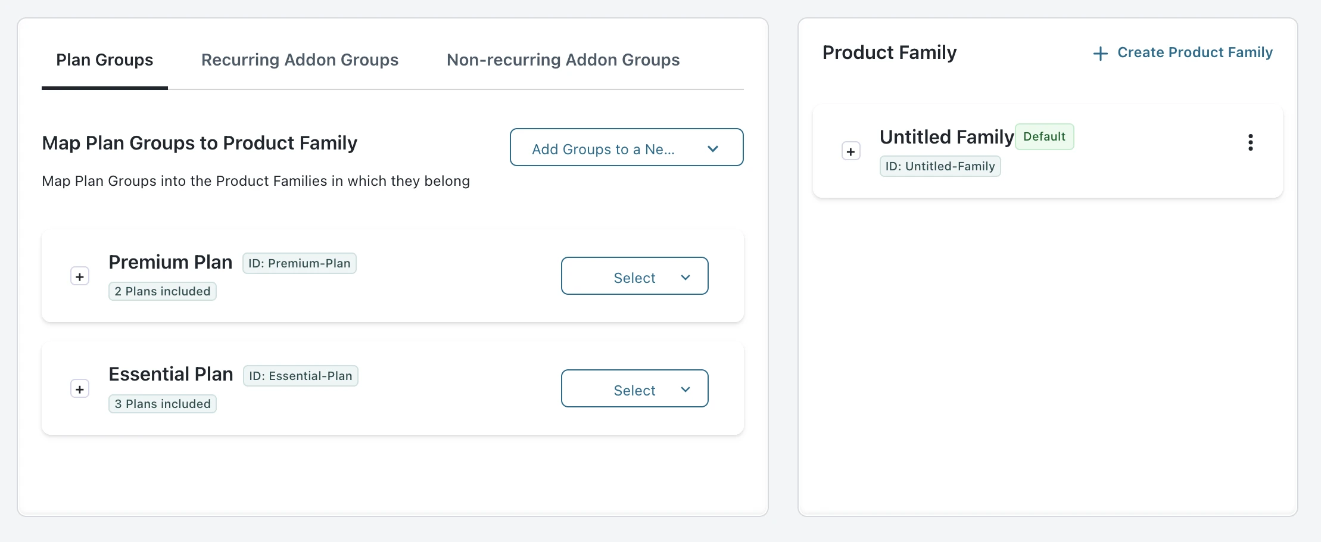
Task: Open the Select dropdown for Premium Plan
Action: (x=634, y=276)
